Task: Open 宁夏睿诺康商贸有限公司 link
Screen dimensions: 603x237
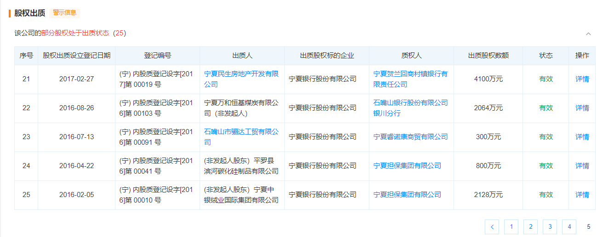Action: (411, 137)
